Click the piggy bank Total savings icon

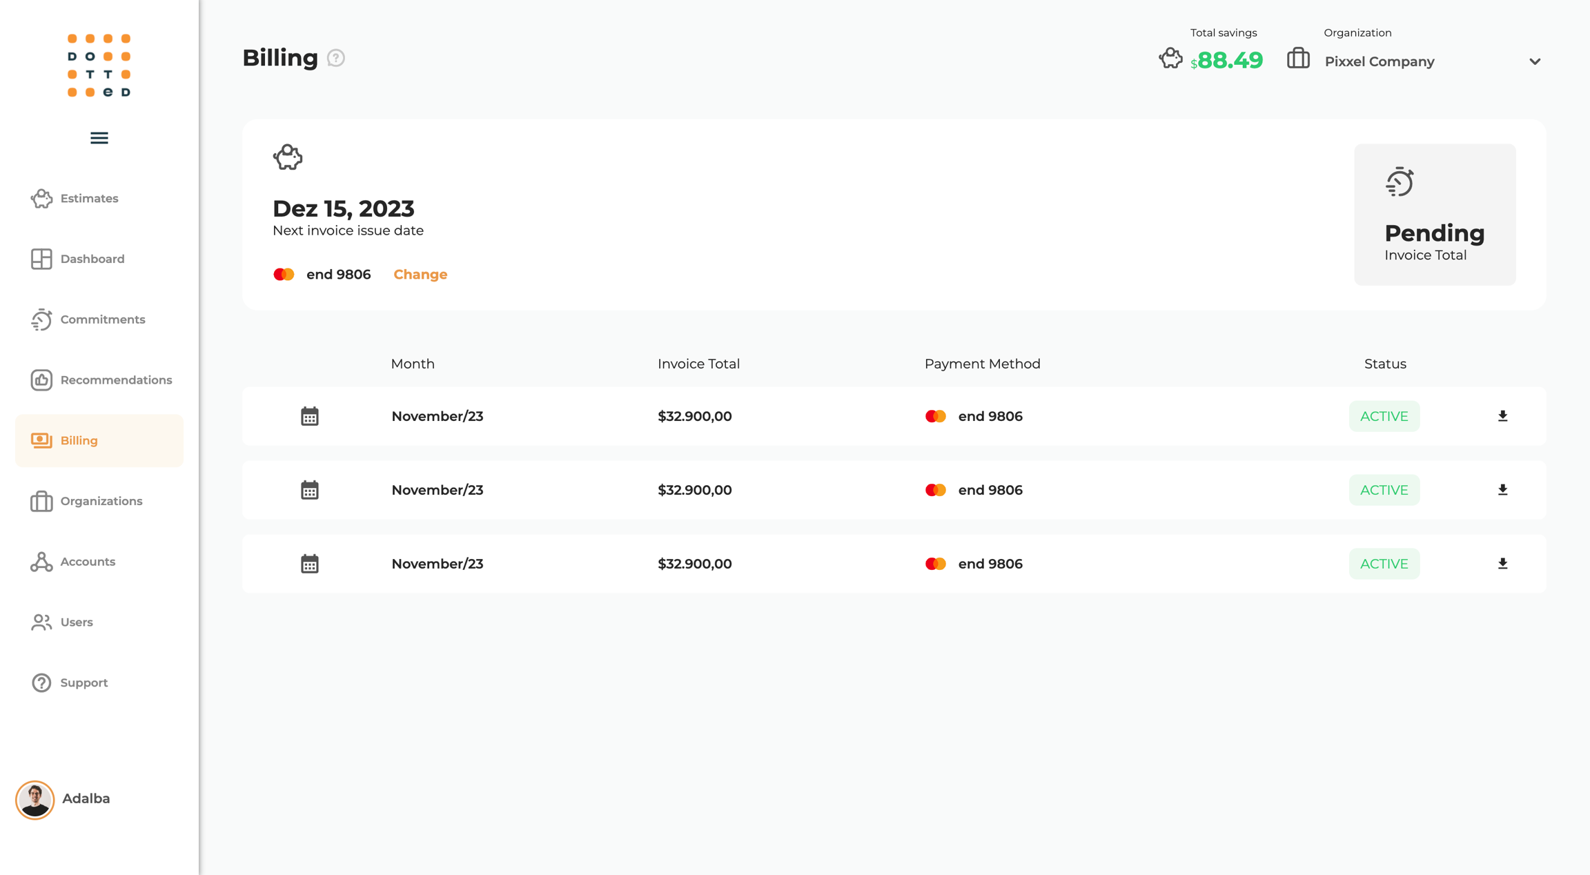coord(1170,59)
